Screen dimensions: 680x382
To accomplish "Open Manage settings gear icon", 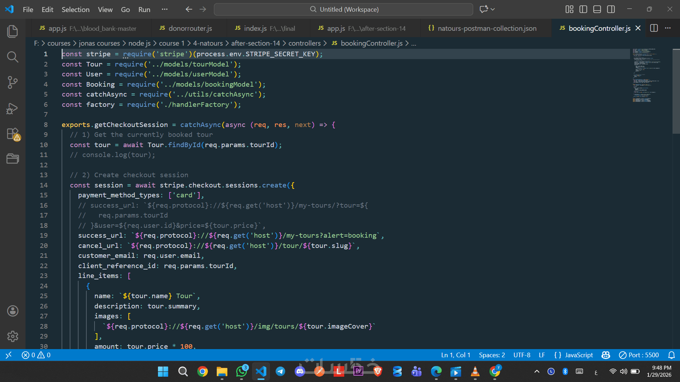I will 13,336.
